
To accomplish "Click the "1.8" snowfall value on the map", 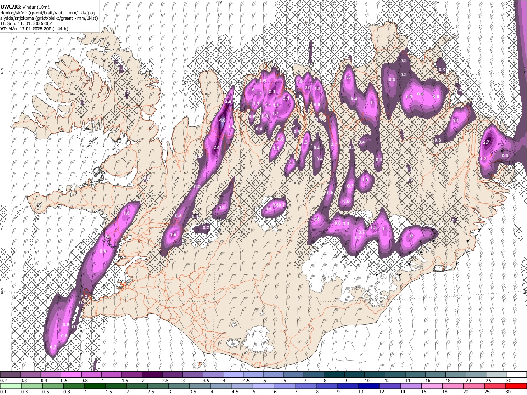I will 317,89.
